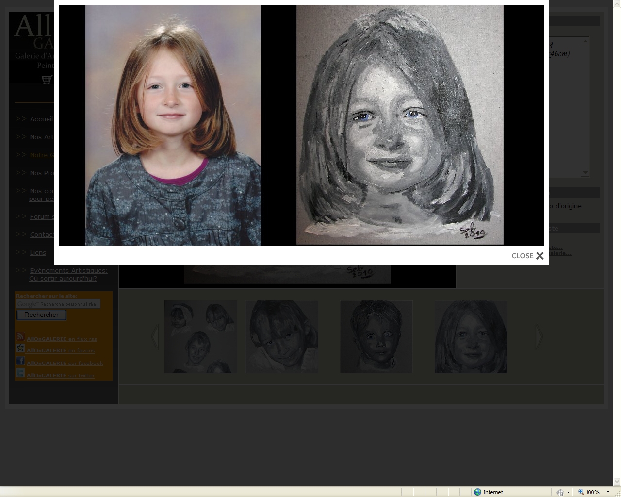Click the Facebook icon in sidebar
621x497 pixels.
pyautogui.click(x=20, y=361)
